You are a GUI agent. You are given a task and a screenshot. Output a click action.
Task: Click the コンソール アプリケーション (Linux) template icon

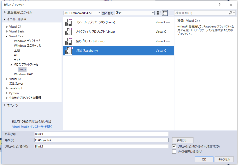[69, 22]
